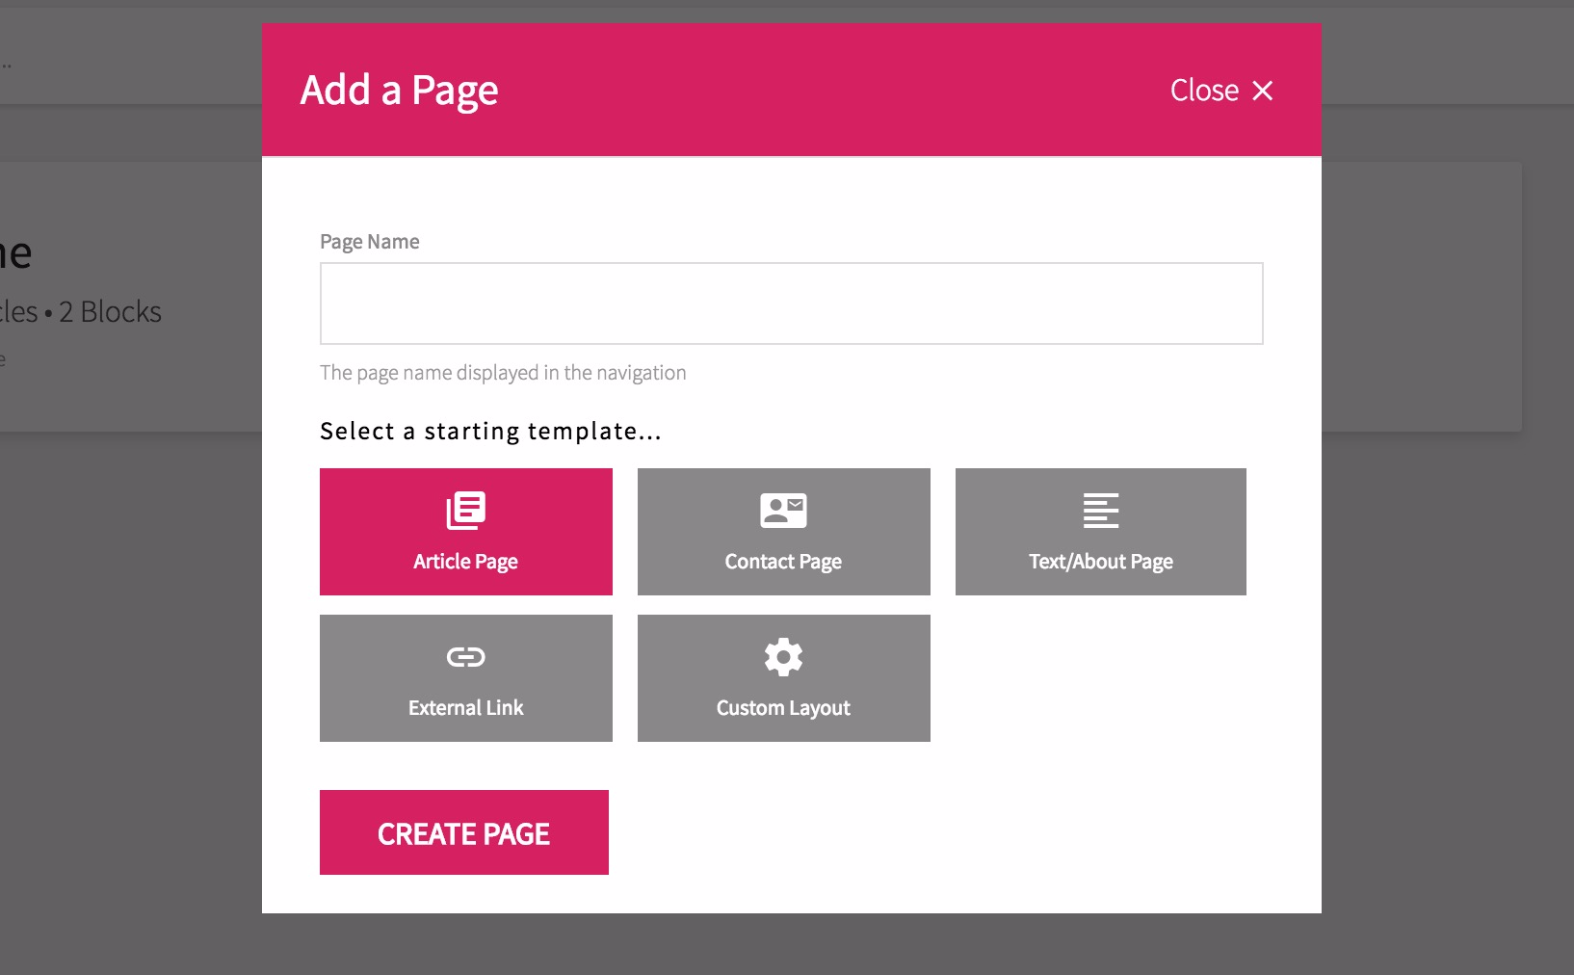Click the 'Add a Page' dialog title
The image size is (1574, 975).
[399, 91]
